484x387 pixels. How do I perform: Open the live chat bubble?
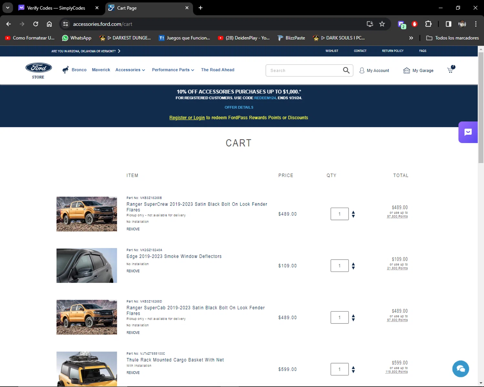point(460,369)
